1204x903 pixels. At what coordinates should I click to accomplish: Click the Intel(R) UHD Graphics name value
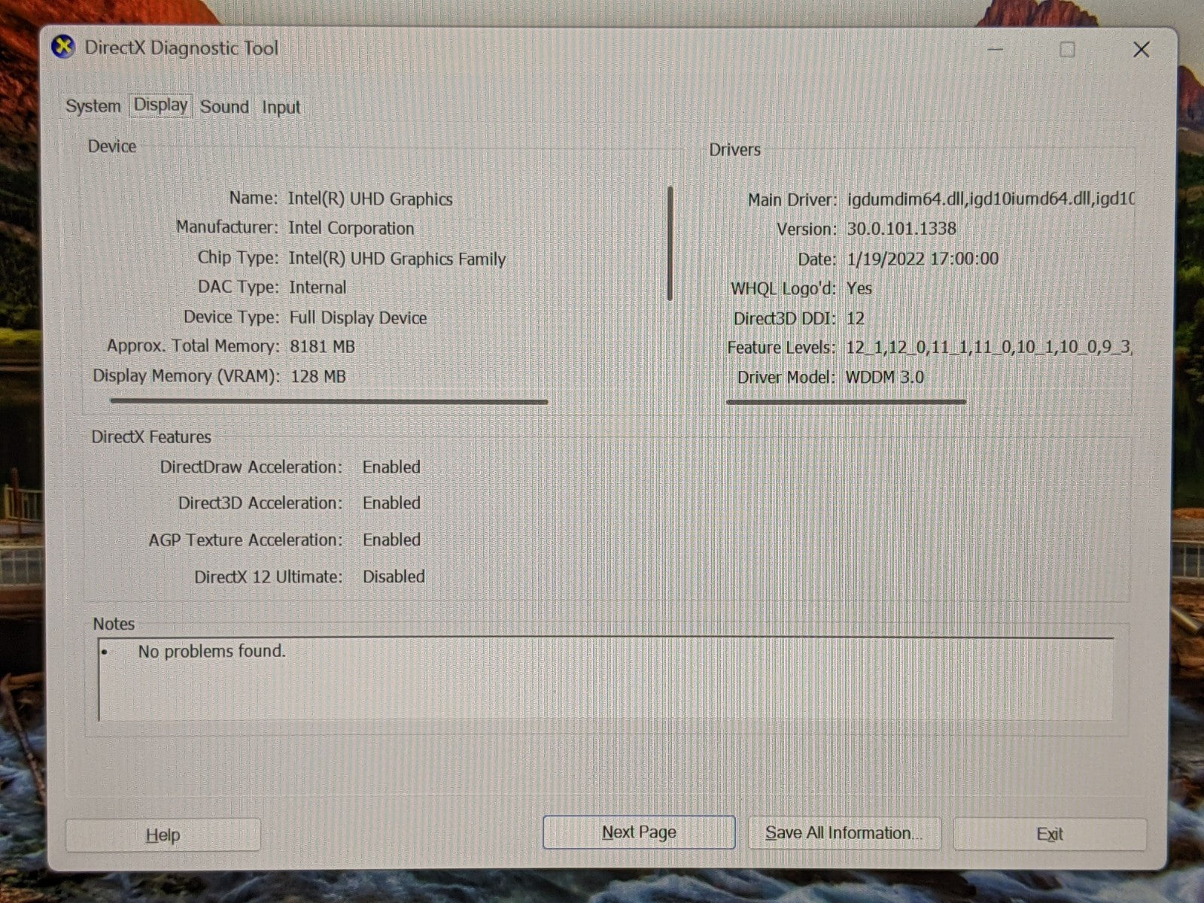pyautogui.click(x=370, y=199)
